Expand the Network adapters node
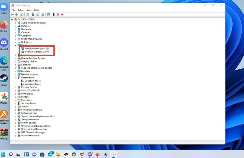This screenshot has height=158, width=244. (x=15, y=74)
